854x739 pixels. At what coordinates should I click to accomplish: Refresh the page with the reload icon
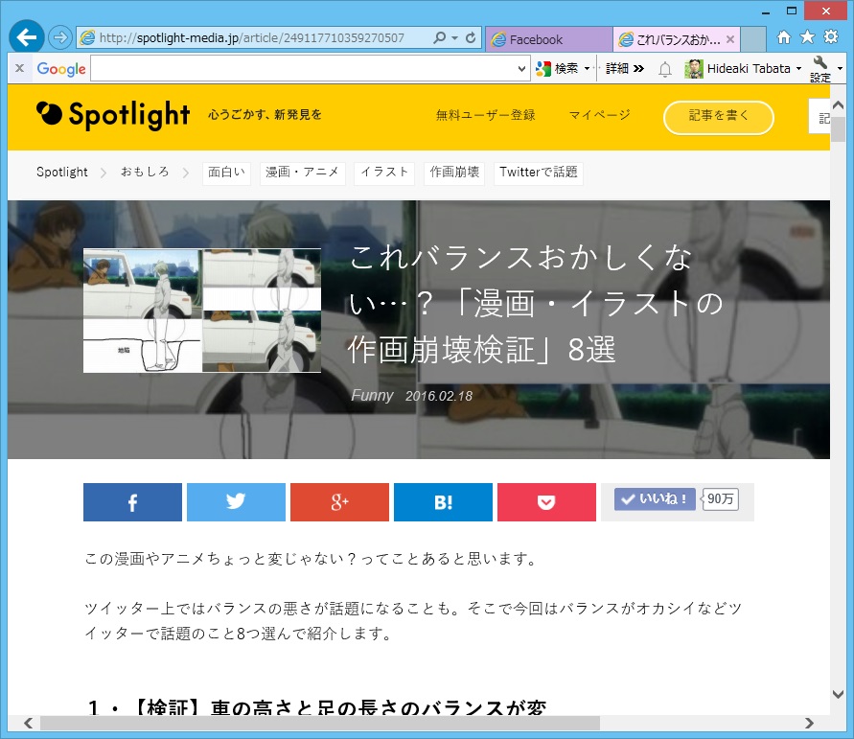(x=471, y=37)
